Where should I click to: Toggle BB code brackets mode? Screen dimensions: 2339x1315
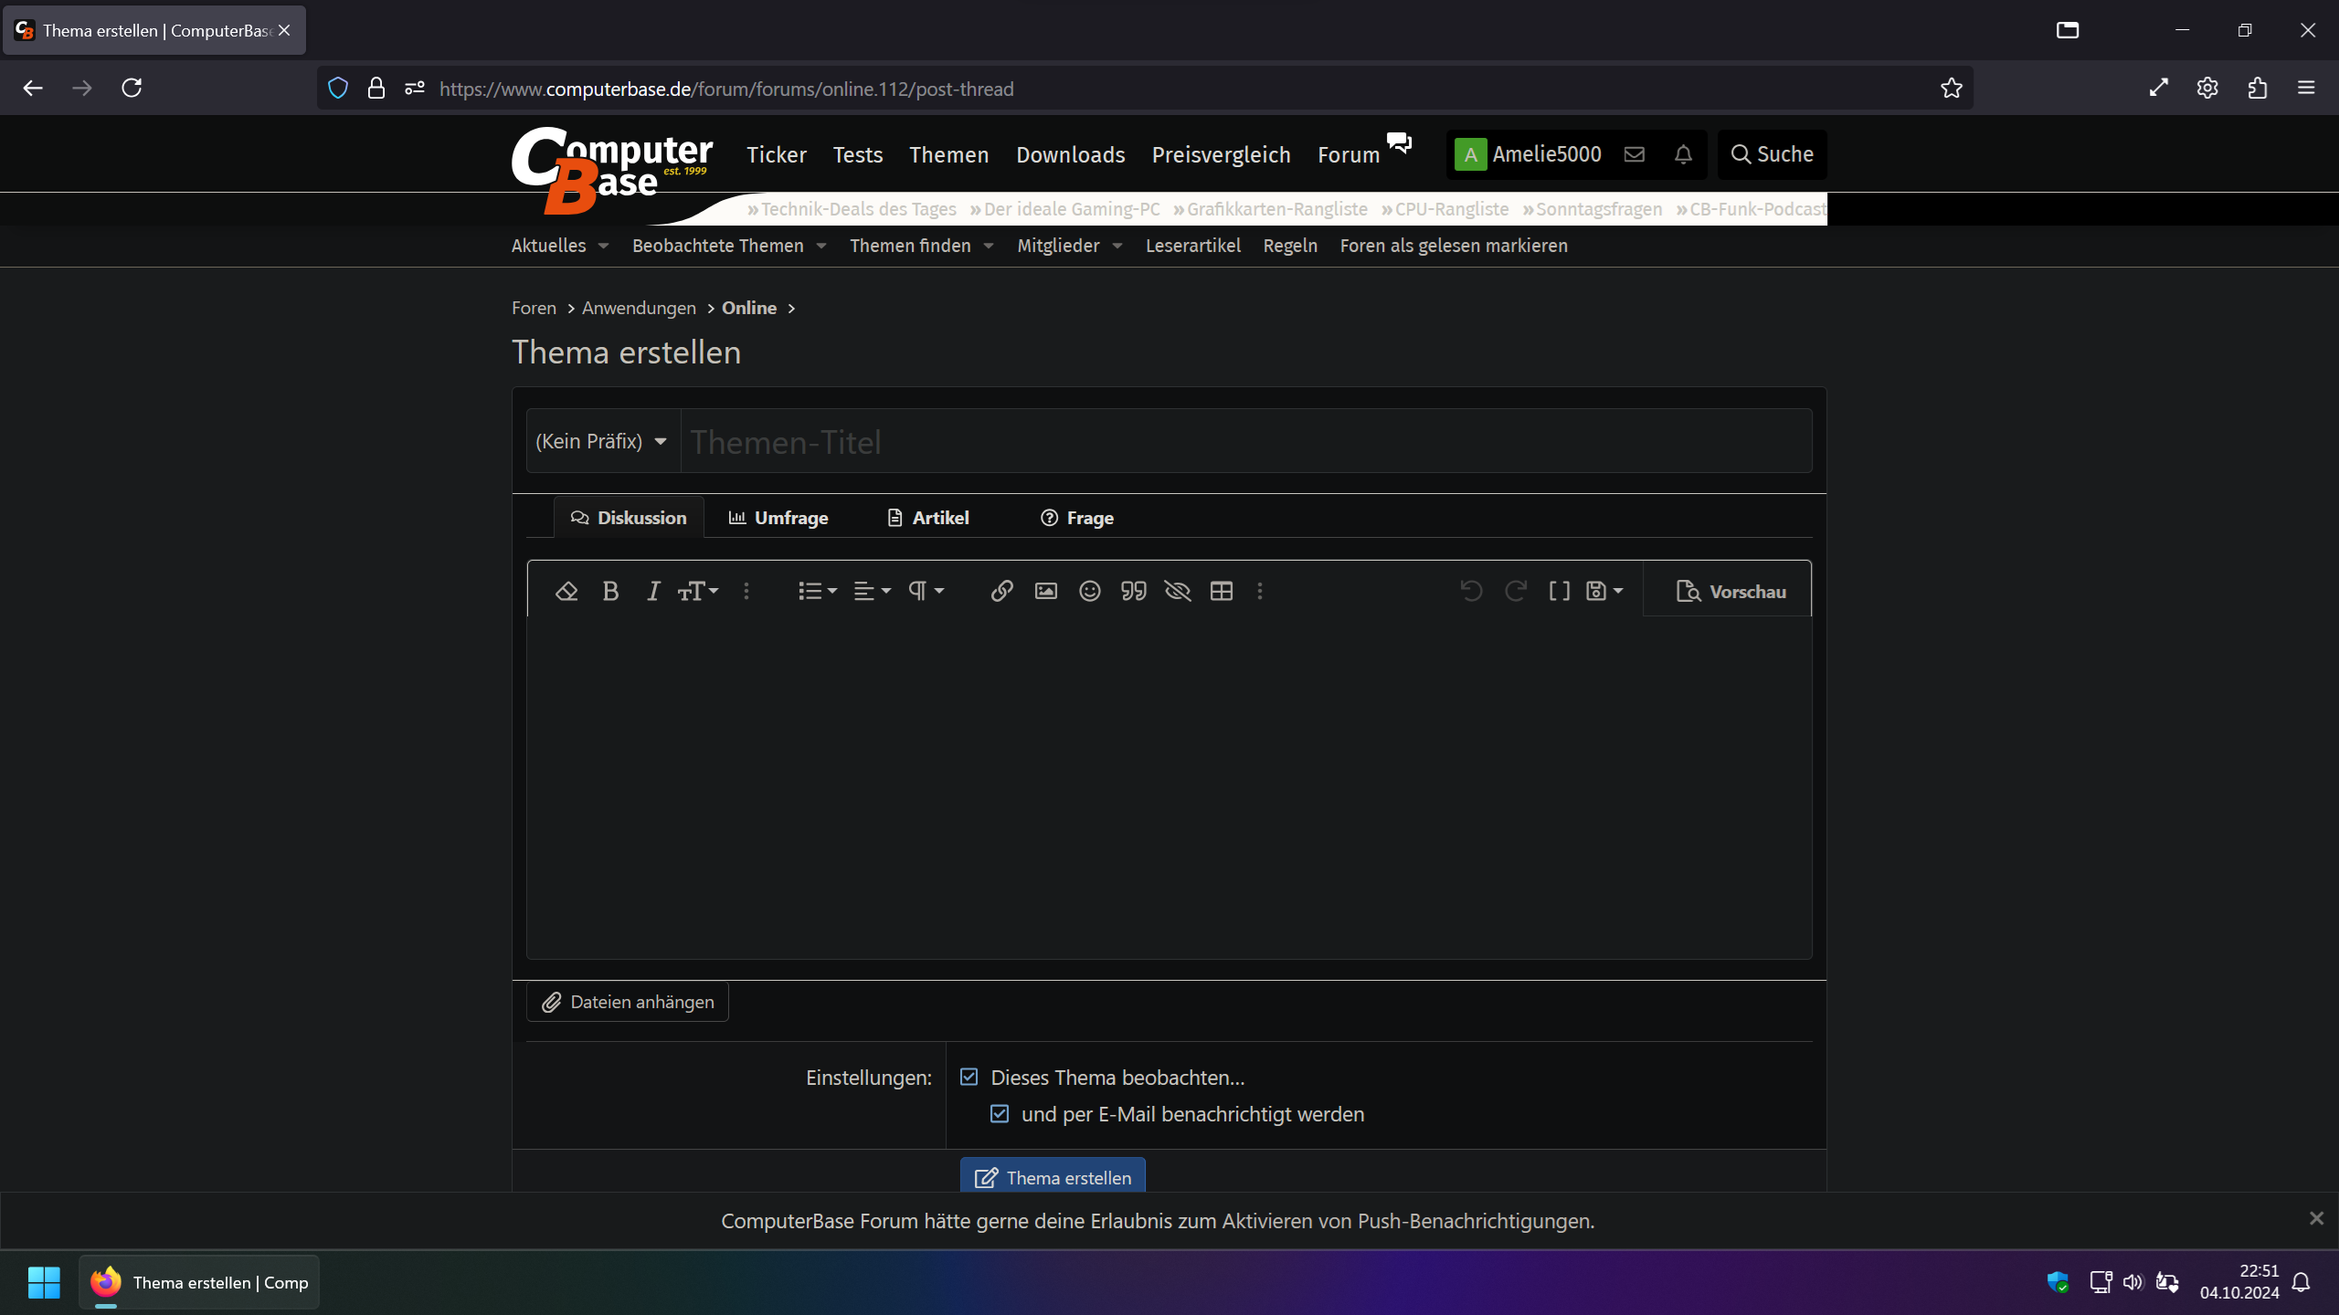(x=1559, y=592)
